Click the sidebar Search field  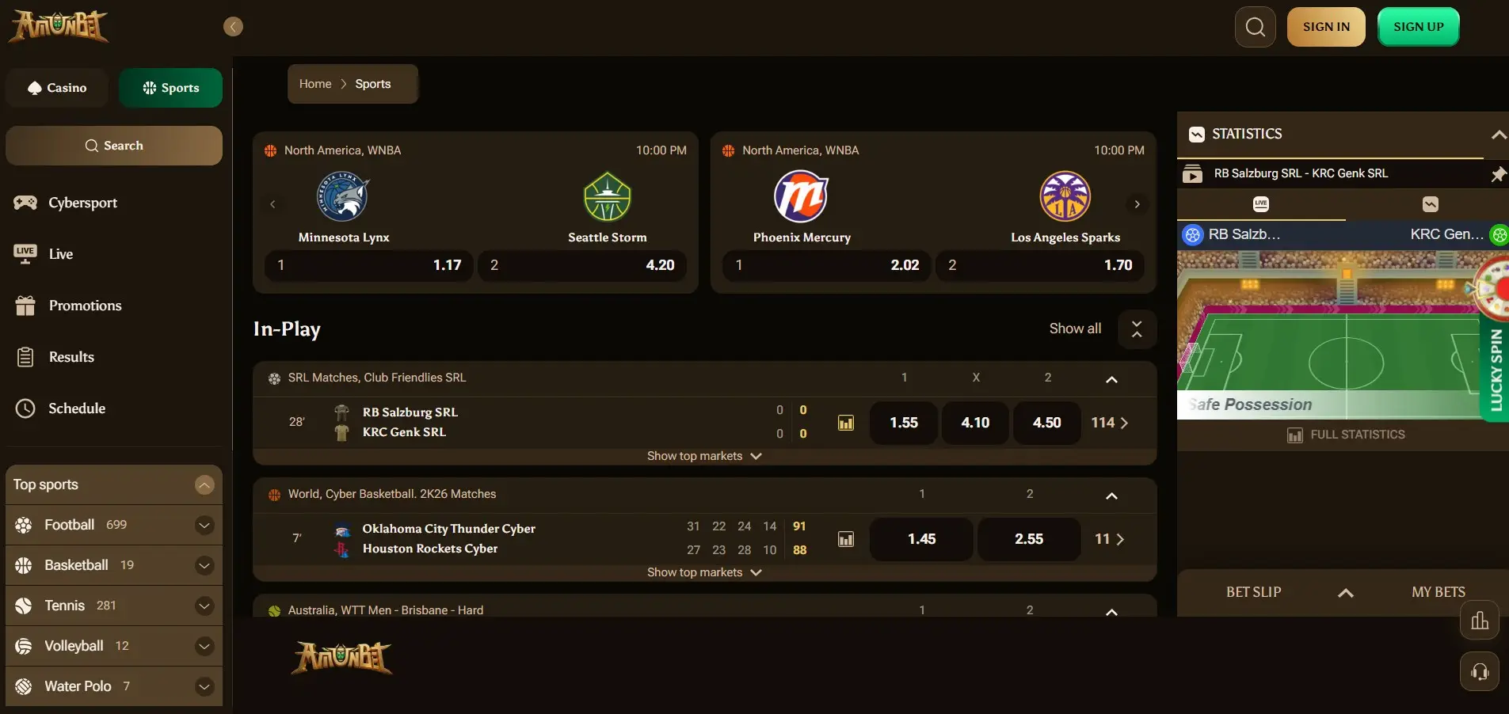114,146
